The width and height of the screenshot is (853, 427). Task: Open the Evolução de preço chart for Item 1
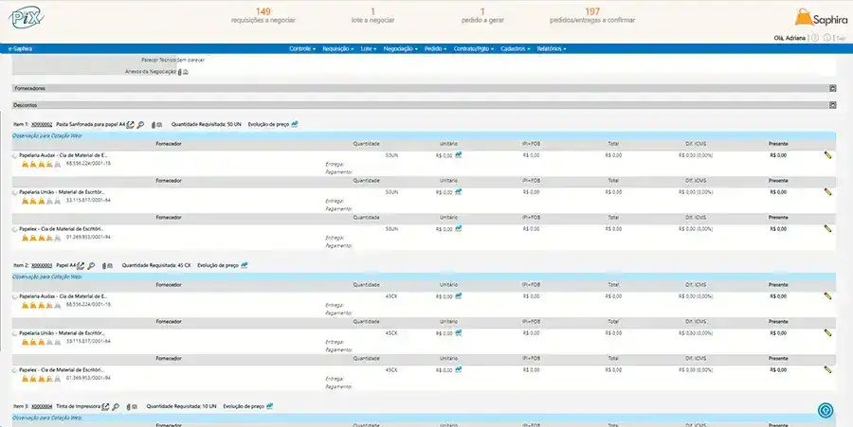click(x=295, y=124)
